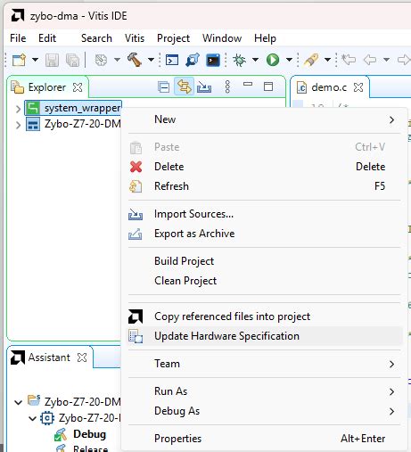This screenshot has width=411, height=452.
Task: Open the Run button dropdown arrow
Action: coord(289,60)
